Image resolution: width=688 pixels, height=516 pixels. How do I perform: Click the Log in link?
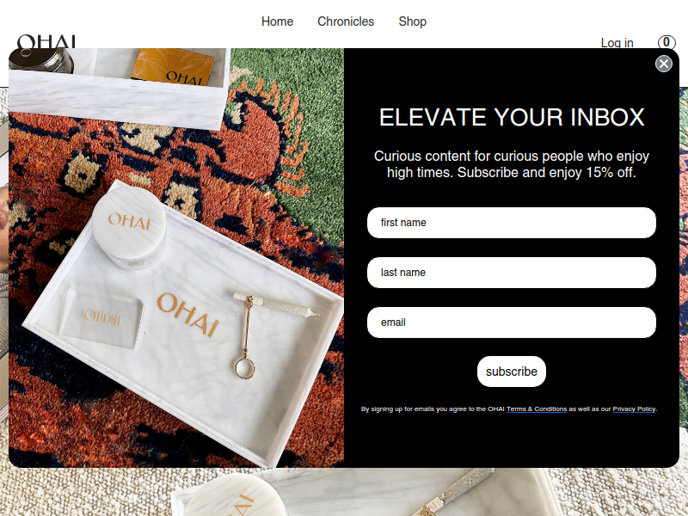pos(617,42)
